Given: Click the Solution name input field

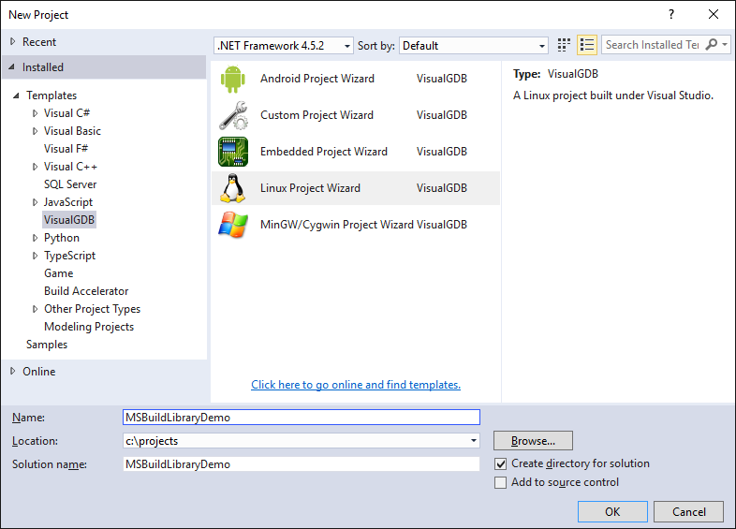Looking at the screenshot, I should coord(302,464).
